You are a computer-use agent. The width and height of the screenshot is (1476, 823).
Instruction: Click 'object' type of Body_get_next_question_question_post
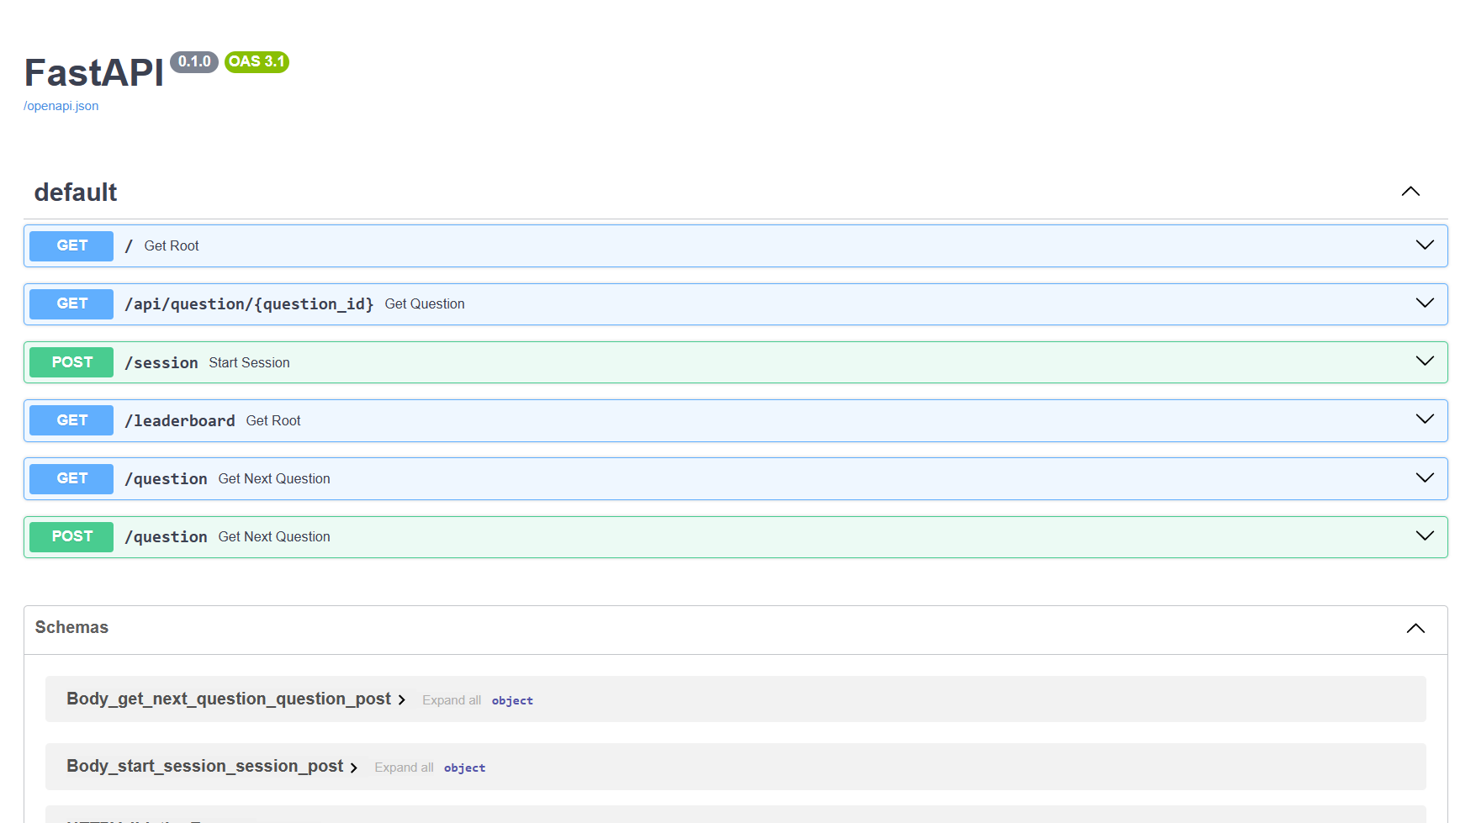[512, 700]
